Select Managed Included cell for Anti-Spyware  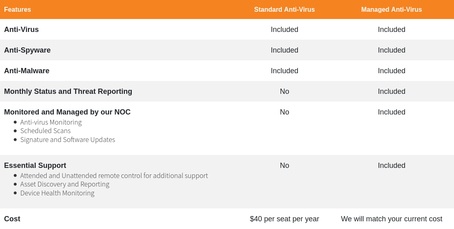392,50
